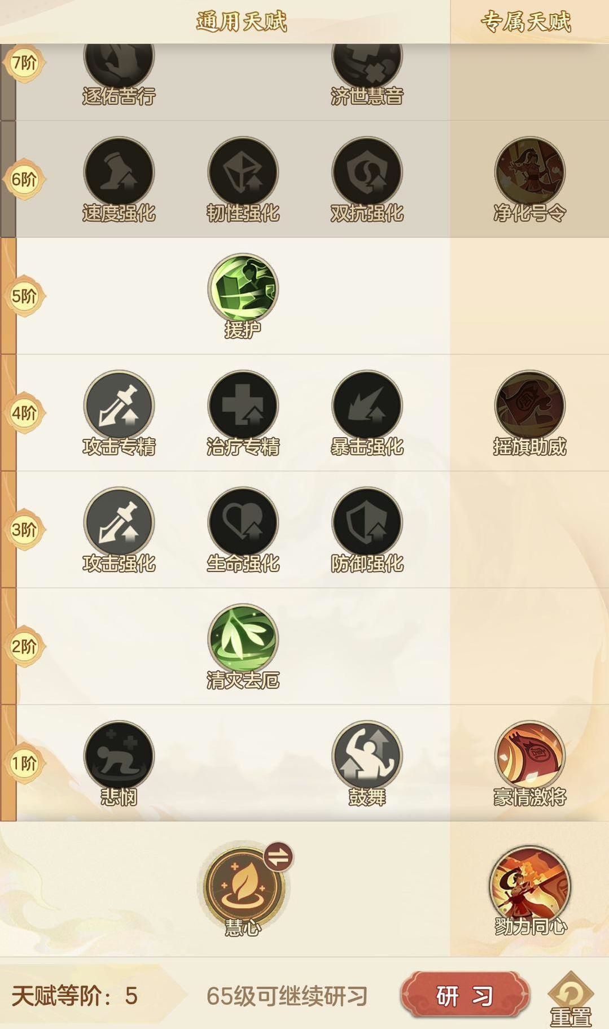Image resolution: width=609 pixels, height=1029 pixels.
Task: Switch to the 通用天赋 tab
Action: 242,22
